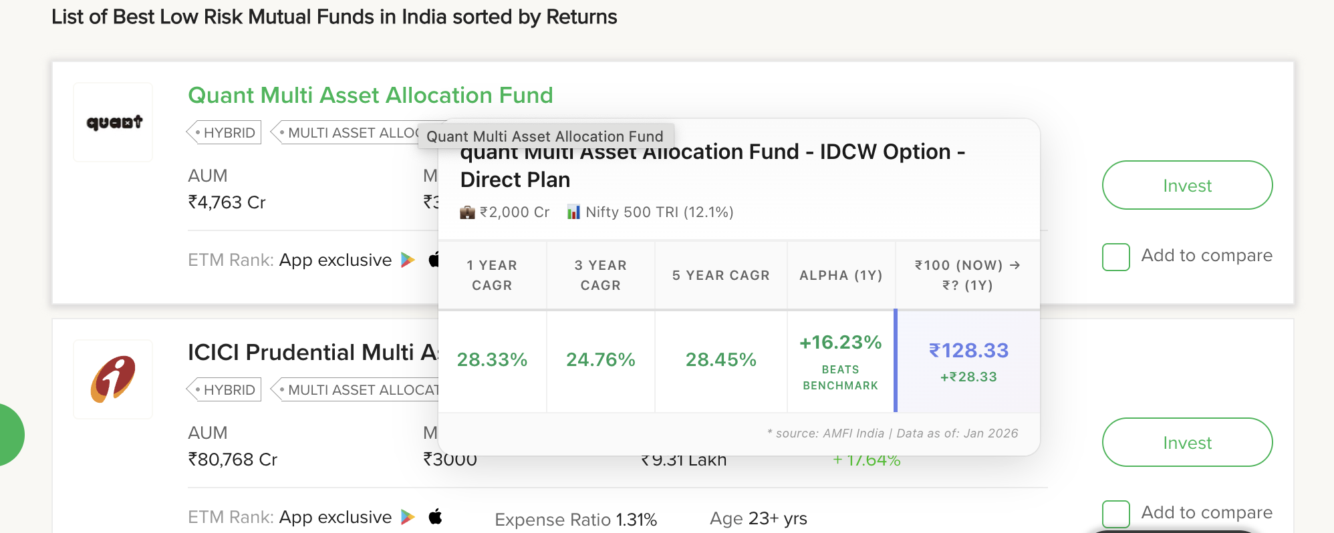This screenshot has height=533, width=1334.
Task: Click the ICICI Prudential logo
Action: pyautogui.click(x=113, y=379)
